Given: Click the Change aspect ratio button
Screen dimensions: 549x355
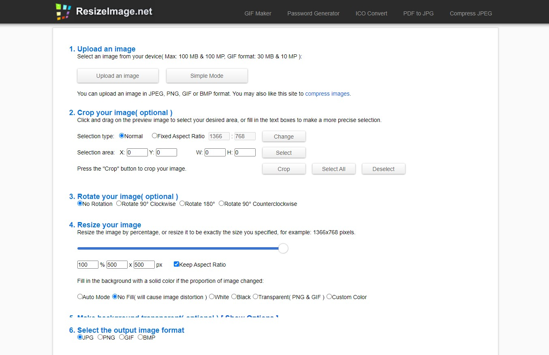Looking at the screenshot, I should pyautogui.click(x=284, y=137).
